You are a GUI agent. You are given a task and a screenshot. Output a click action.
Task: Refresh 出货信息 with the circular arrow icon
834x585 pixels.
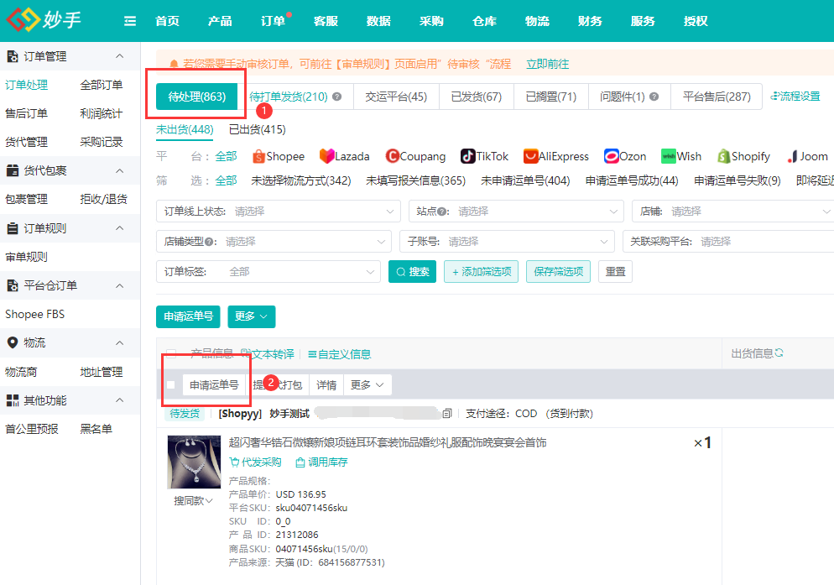pyautogui.click(x=779, y=353)
